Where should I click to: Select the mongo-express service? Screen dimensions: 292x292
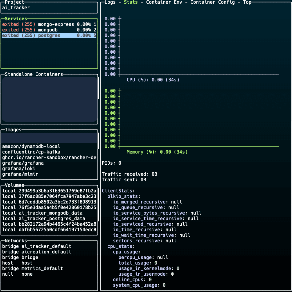49,24
